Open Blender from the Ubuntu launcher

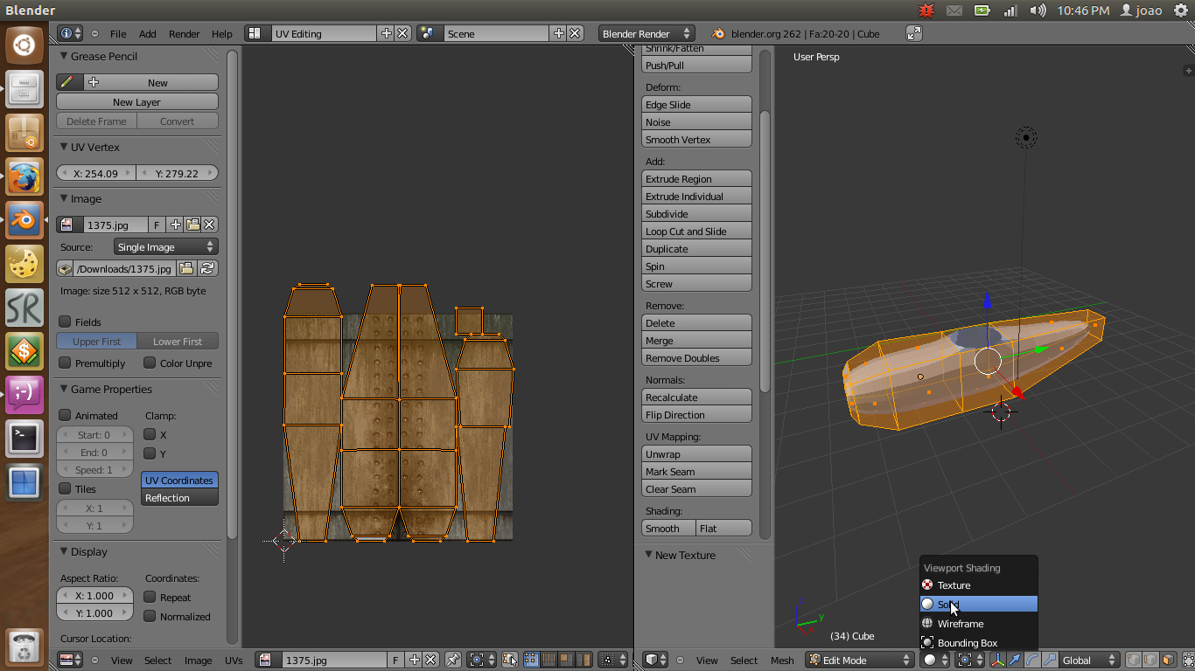[24, 219]
